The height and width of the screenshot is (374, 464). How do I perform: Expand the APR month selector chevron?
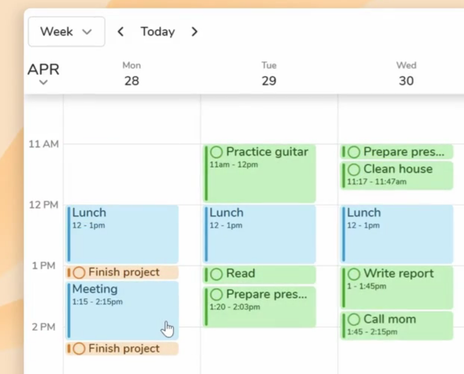[43, 82]
